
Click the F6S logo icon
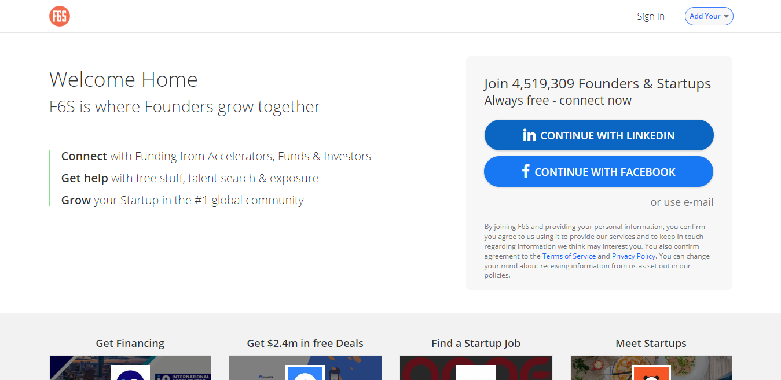[x=60, y=16]
